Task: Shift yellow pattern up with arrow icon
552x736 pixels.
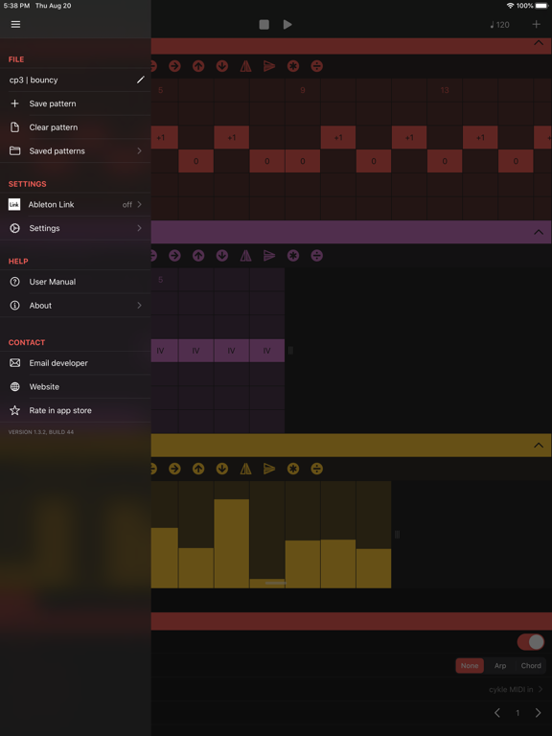Action: click(x=198, y=469)
